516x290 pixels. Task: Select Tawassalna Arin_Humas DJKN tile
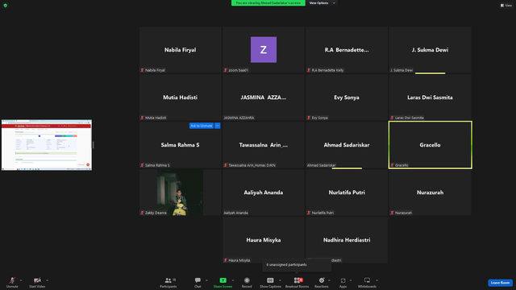[x=264, y=145]
